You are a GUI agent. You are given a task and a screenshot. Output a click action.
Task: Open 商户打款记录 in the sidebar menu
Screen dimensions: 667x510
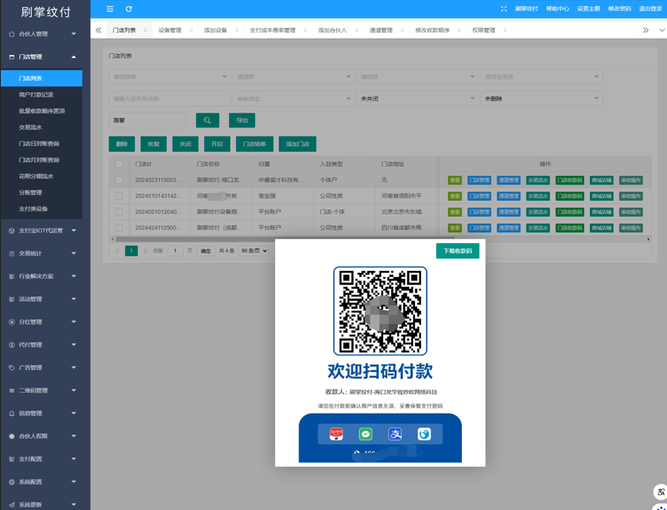pyautogui.click(x=36, y=95)
